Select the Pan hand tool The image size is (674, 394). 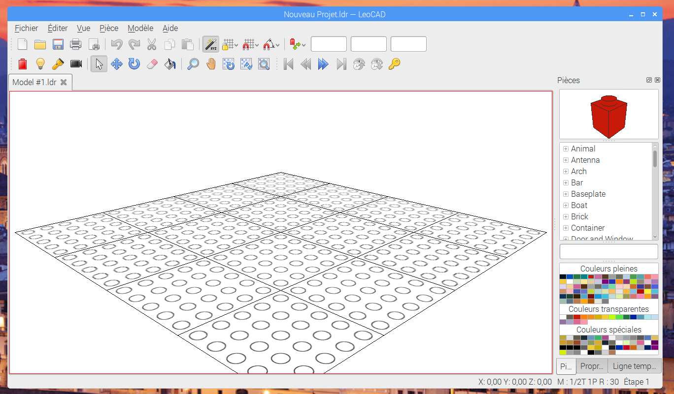(211, 64)
